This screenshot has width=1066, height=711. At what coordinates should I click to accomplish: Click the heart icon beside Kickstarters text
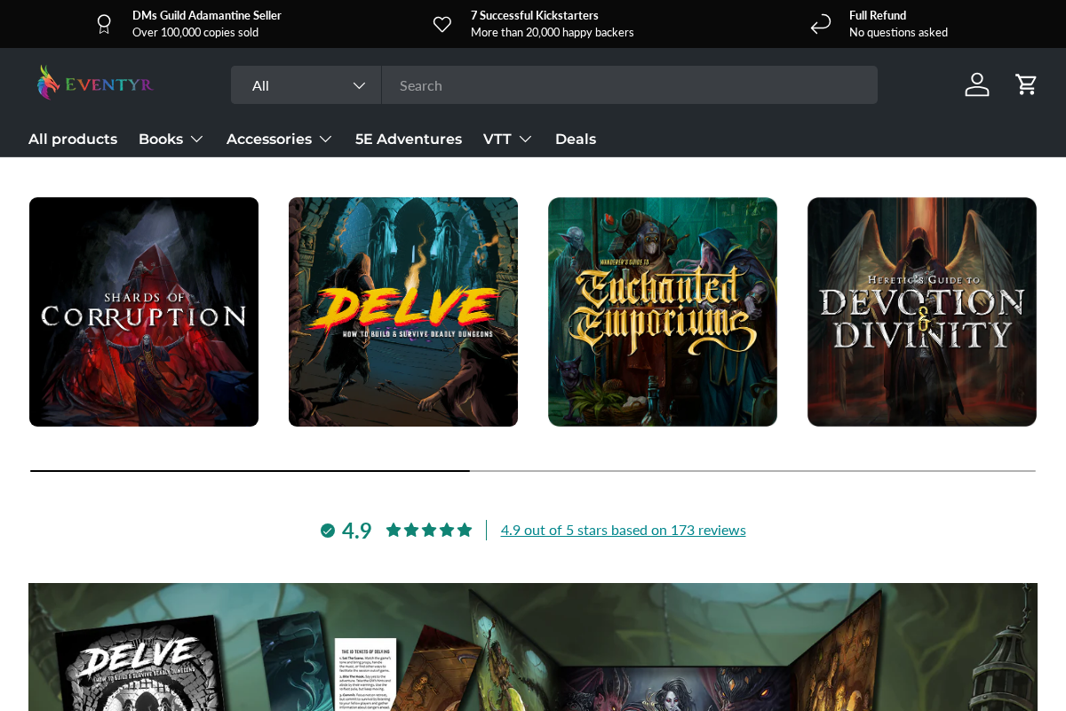(x=442, y=23)
